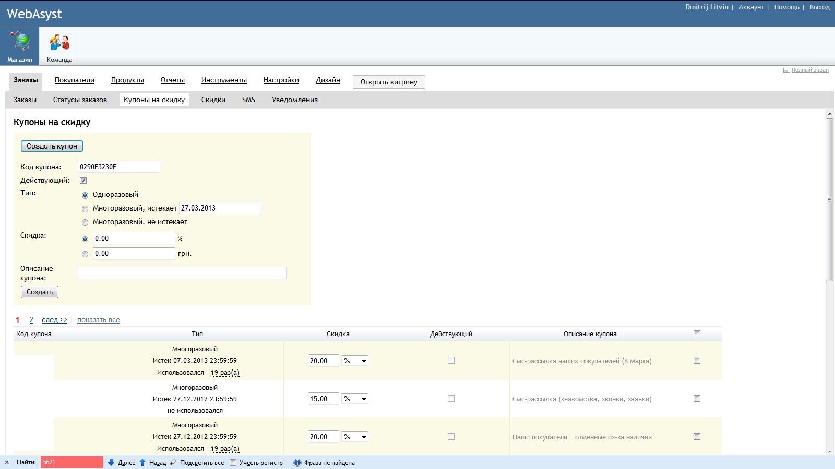Click the scrollbar up arrow

click(x=829, y=113)
